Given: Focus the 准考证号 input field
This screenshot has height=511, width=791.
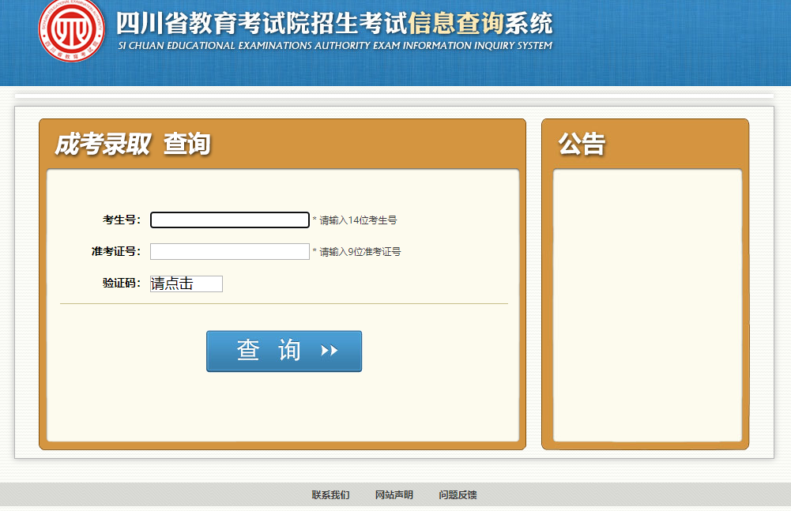Looking at the screenshot, I should click(x=229, y=252).
